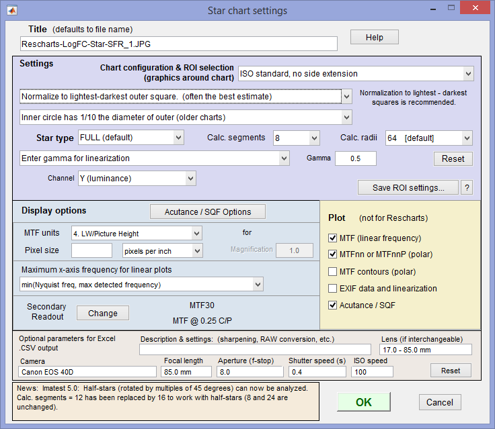
Task: Click the MATLAB icon in title bar
Action: tap(12, 11)
